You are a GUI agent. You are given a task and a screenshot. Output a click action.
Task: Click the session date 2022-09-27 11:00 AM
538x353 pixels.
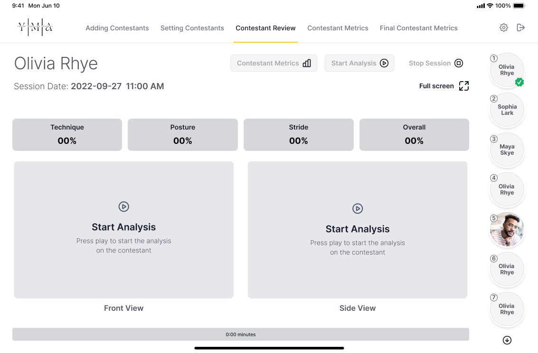(117, 86)
